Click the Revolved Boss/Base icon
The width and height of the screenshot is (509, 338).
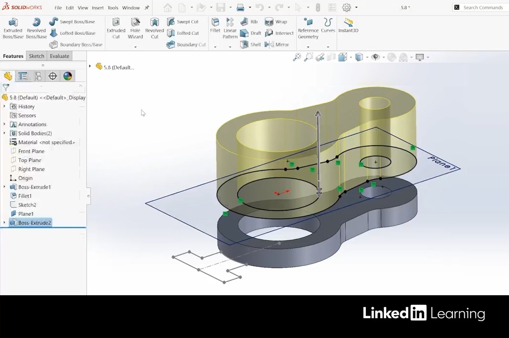point(36,28)
